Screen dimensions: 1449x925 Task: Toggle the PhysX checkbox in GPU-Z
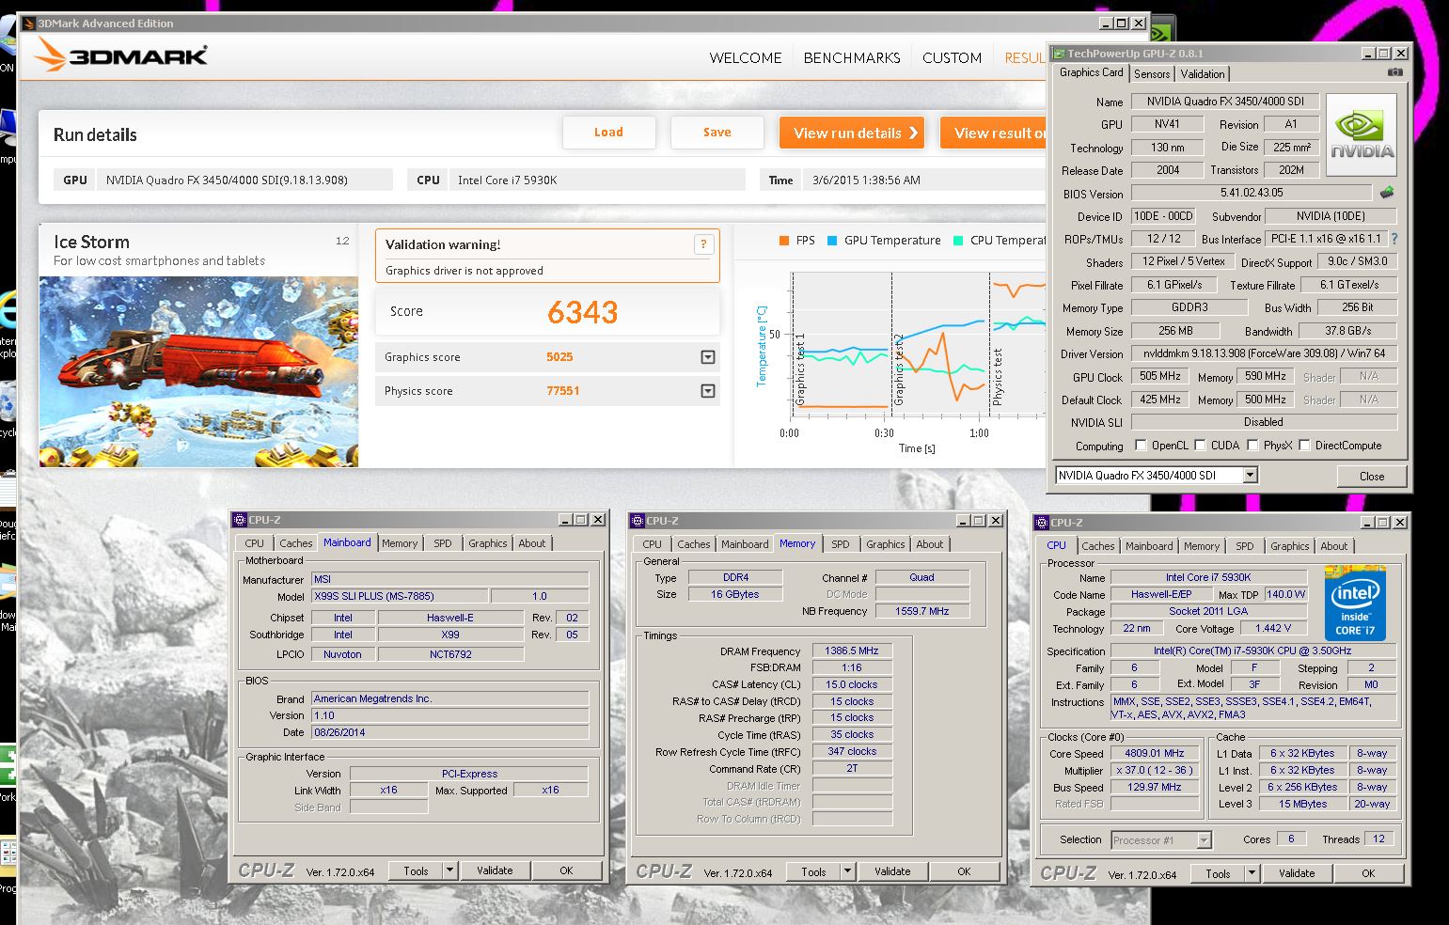point(1252,446)
